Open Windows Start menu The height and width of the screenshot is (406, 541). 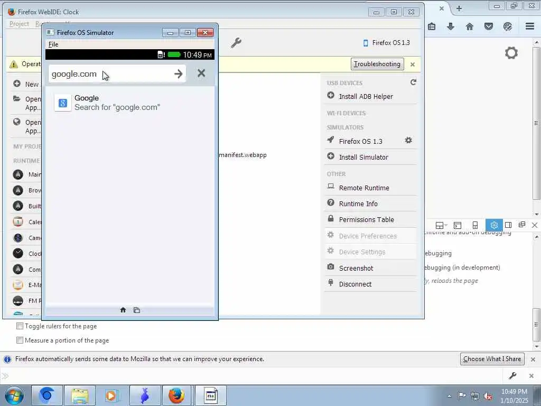coord(14,395)
